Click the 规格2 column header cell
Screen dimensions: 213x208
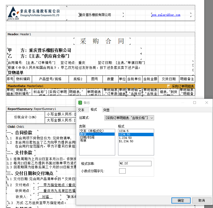[x=78, y=79]
